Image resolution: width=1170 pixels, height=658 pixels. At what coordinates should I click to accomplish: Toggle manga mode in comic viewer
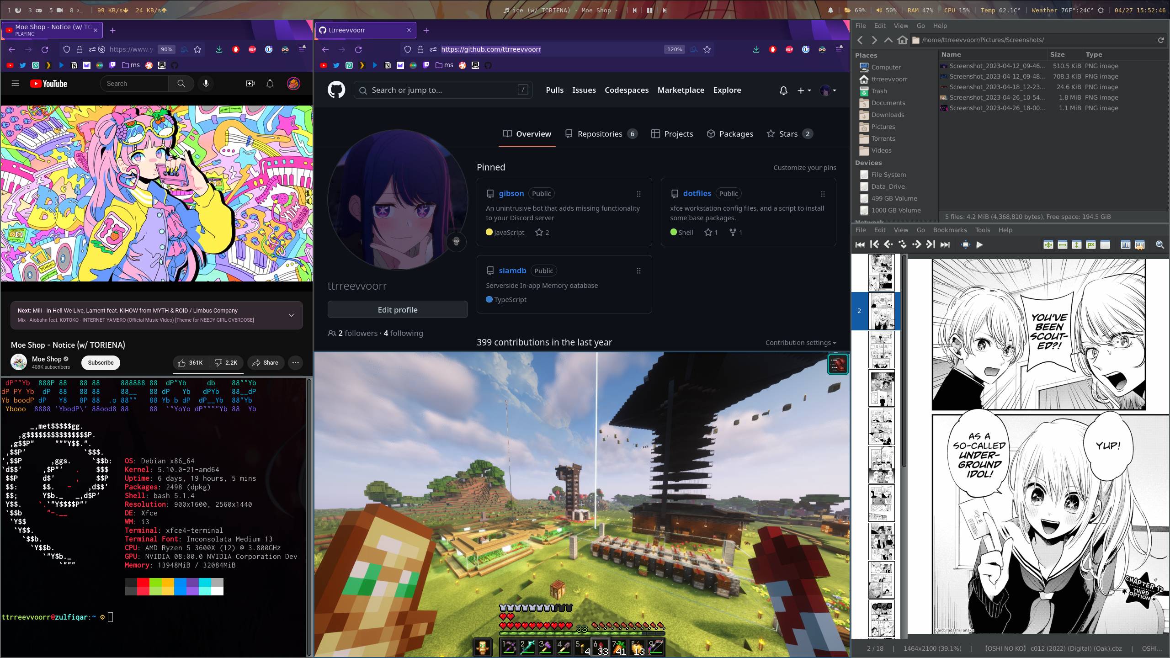[x=1139, y=245]
